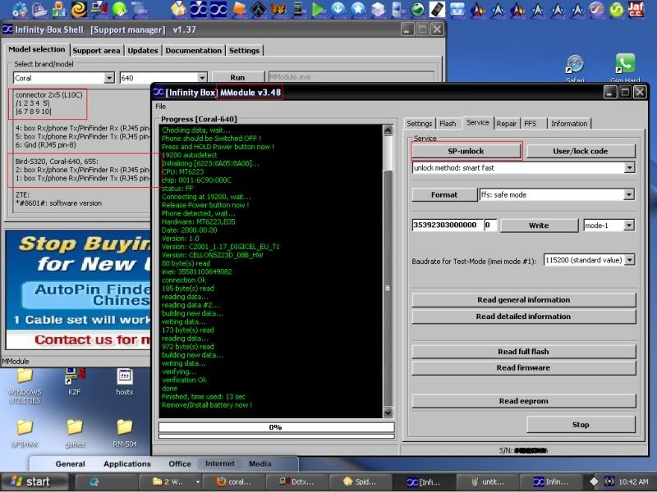The height and width of the screenshot is (492, 657).
Task: Click the User/lock code button
Action: coord(581,151)
